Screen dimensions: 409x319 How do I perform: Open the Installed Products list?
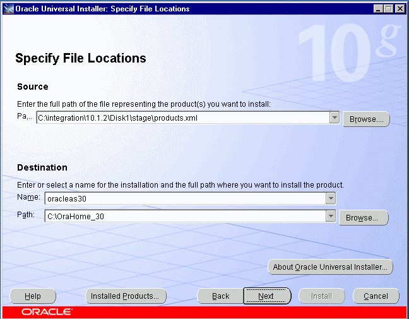pyautogui.click(x=126, y=296)
